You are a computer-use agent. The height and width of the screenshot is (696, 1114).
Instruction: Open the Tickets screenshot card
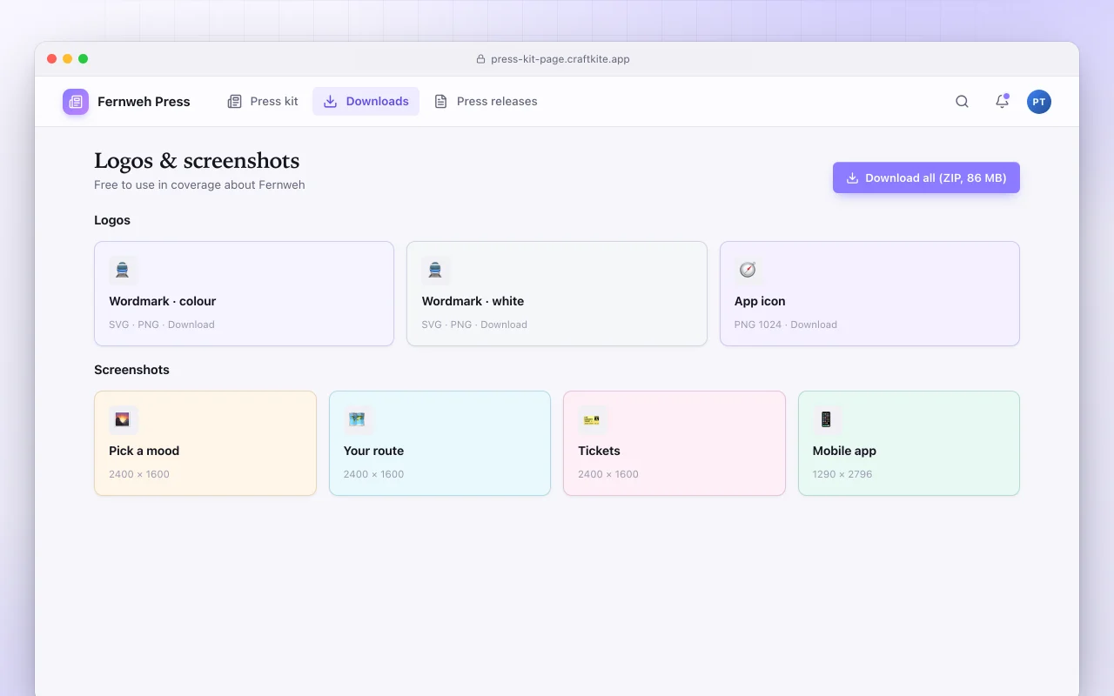[674, 444]
